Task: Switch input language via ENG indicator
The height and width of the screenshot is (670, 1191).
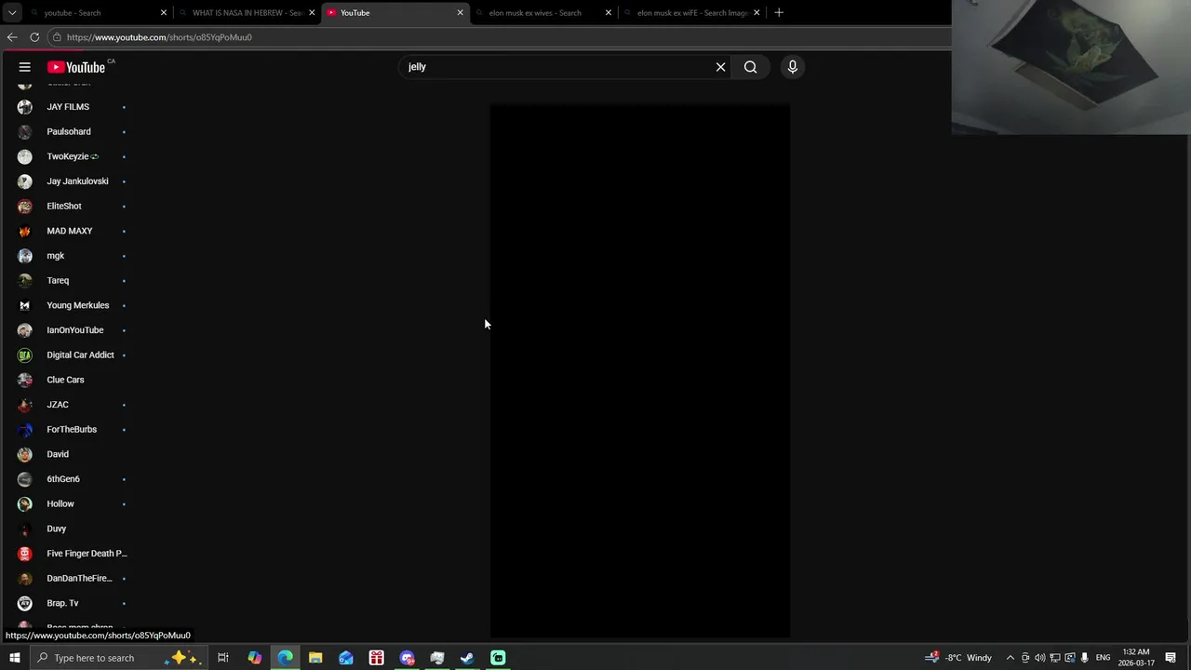Action: point(1103,658)
